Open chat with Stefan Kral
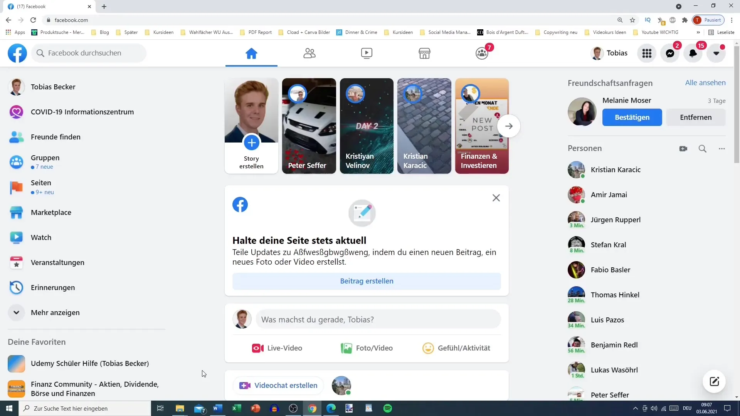 point(646,245)
